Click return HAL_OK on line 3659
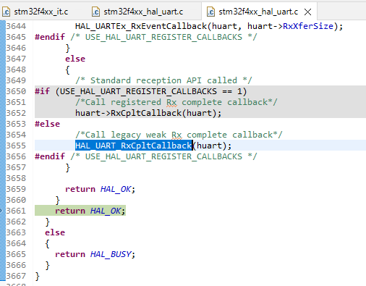Viewport: 366px width, 286px height. (101, 189)
